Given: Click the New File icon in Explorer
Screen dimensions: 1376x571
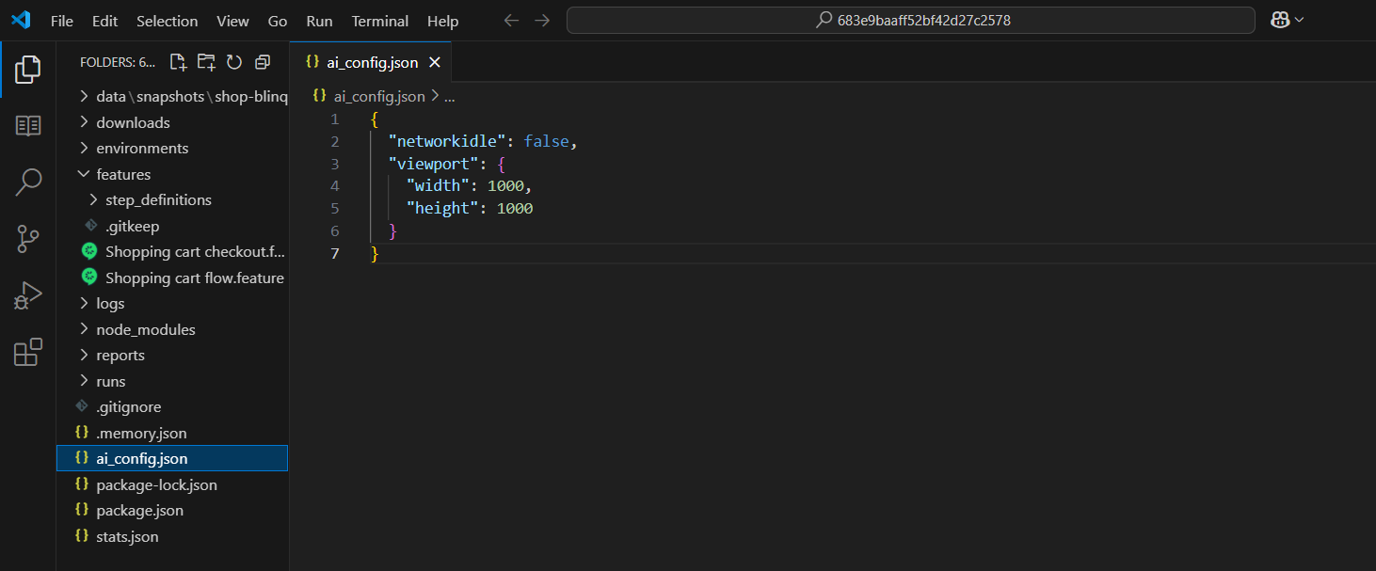Looking at the screenshot, I should click(x=178, y=62).
